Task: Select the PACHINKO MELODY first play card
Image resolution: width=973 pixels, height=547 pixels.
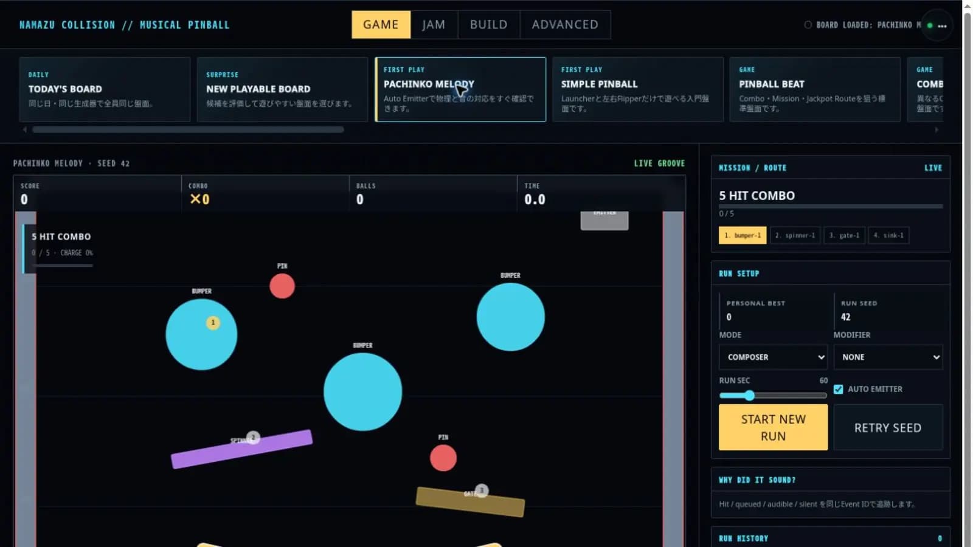Action: point(460,89)
